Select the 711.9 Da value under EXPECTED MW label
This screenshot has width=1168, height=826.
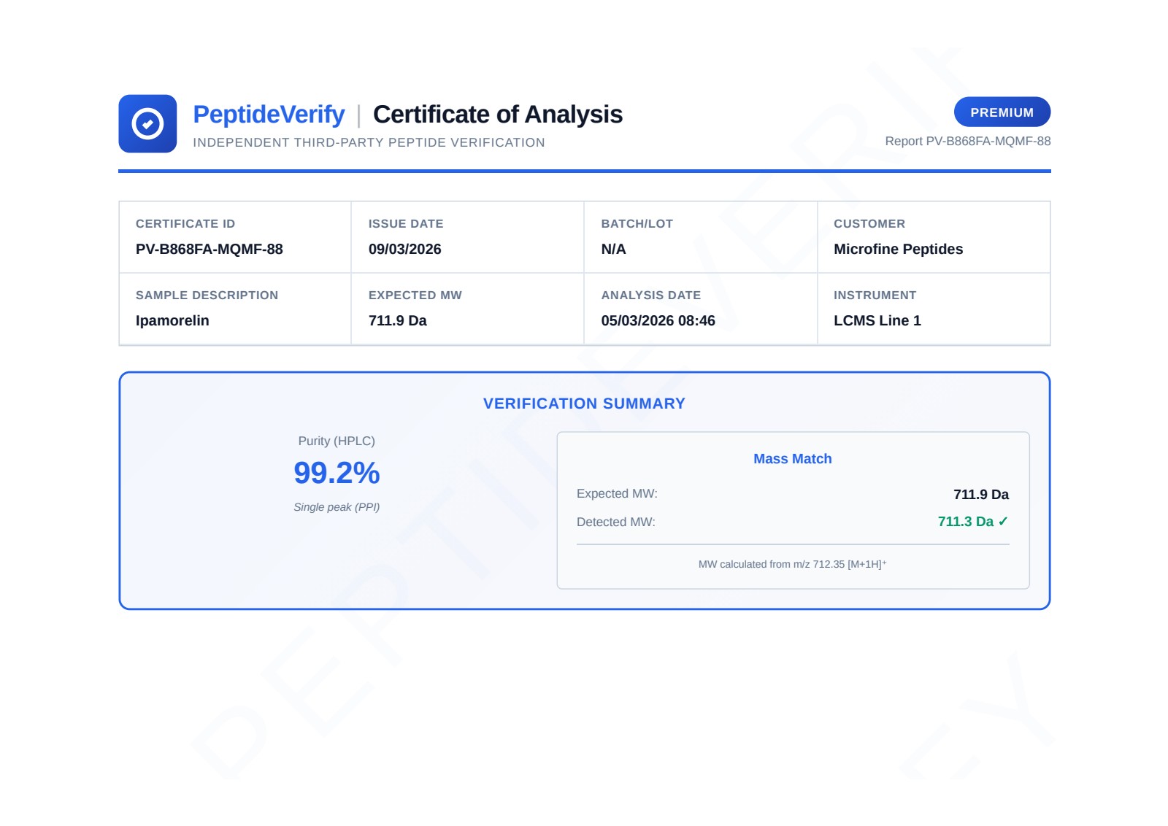click(397, 320)
